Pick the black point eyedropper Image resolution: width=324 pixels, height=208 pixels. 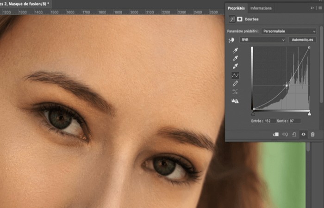click(x=235, y=50)
